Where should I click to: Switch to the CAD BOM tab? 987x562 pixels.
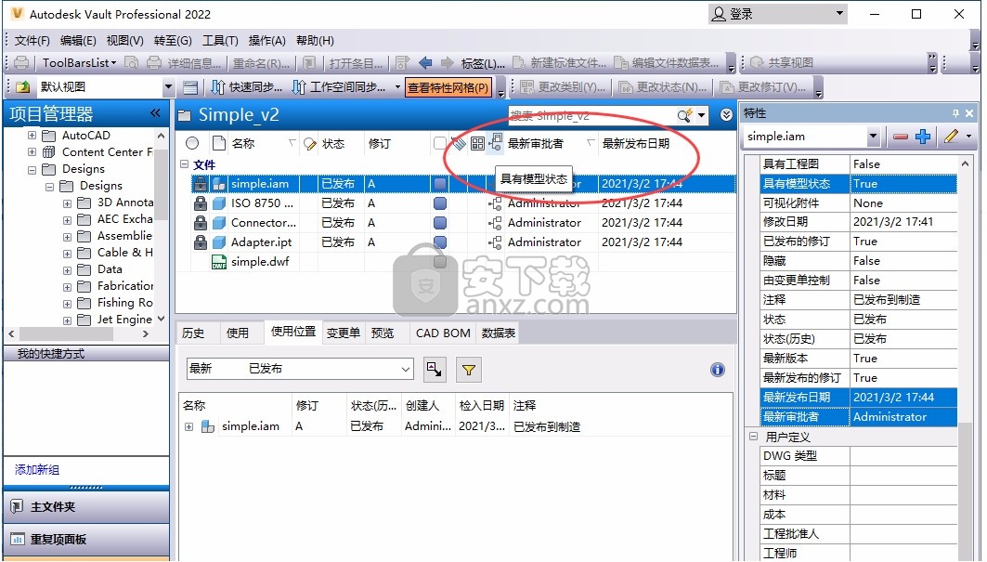pos(443,333)
